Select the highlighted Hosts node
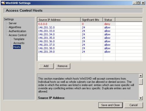 [17, 47]
